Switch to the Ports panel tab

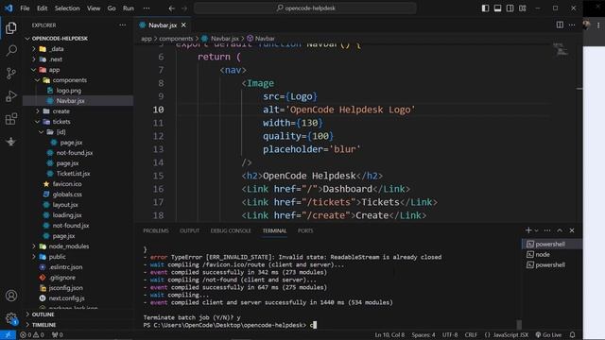[305, 230]
